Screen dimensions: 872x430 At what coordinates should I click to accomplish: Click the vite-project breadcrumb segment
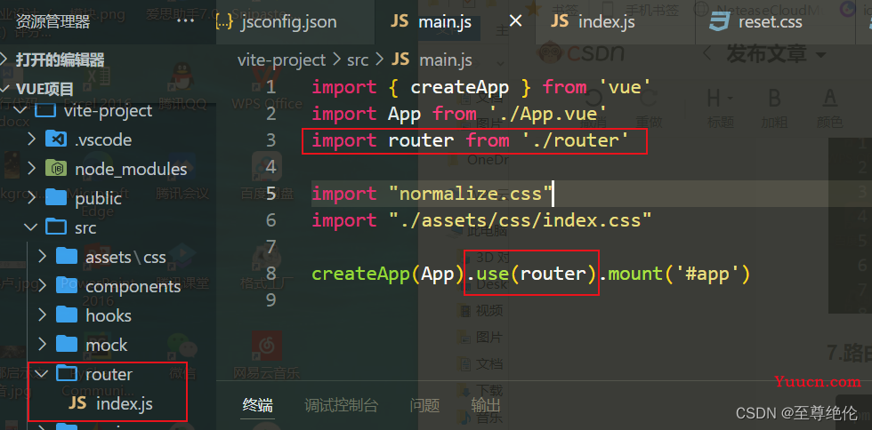(x=281, y=60)
